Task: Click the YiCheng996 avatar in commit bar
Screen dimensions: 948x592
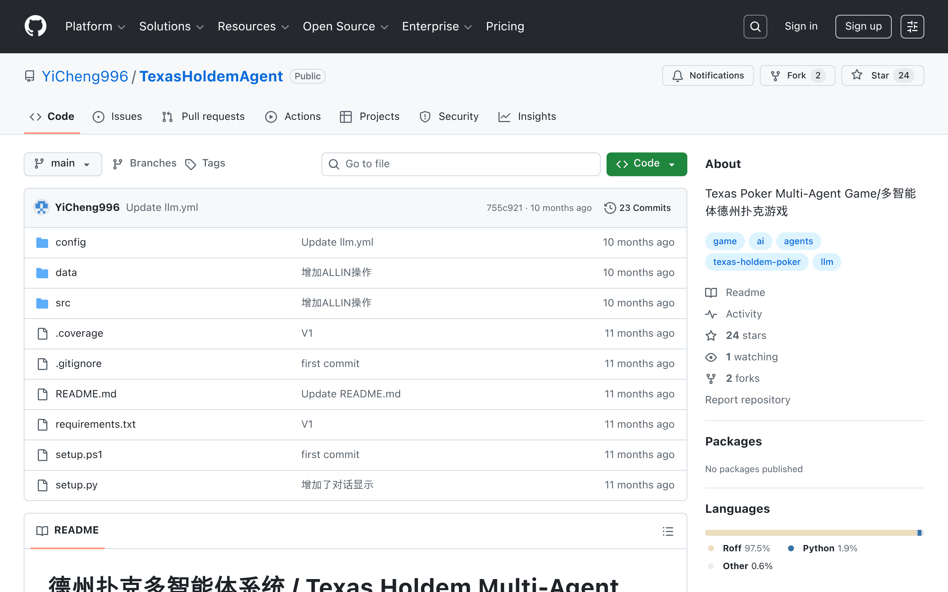Action: coord(41,207)
